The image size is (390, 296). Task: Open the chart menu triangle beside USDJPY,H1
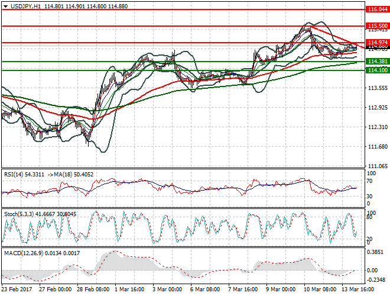point(5,7)
